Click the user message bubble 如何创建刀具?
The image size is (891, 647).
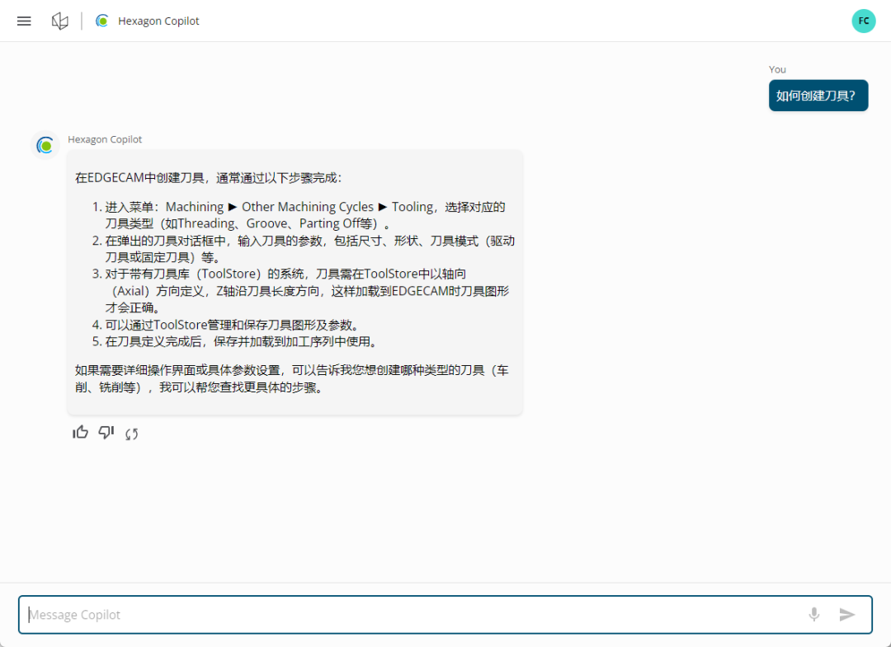818,96
